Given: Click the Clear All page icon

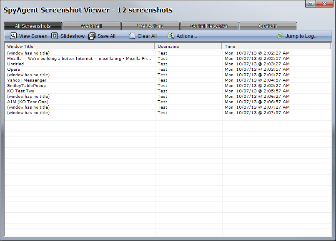Looking at the screenshot, I should point(132,36).
